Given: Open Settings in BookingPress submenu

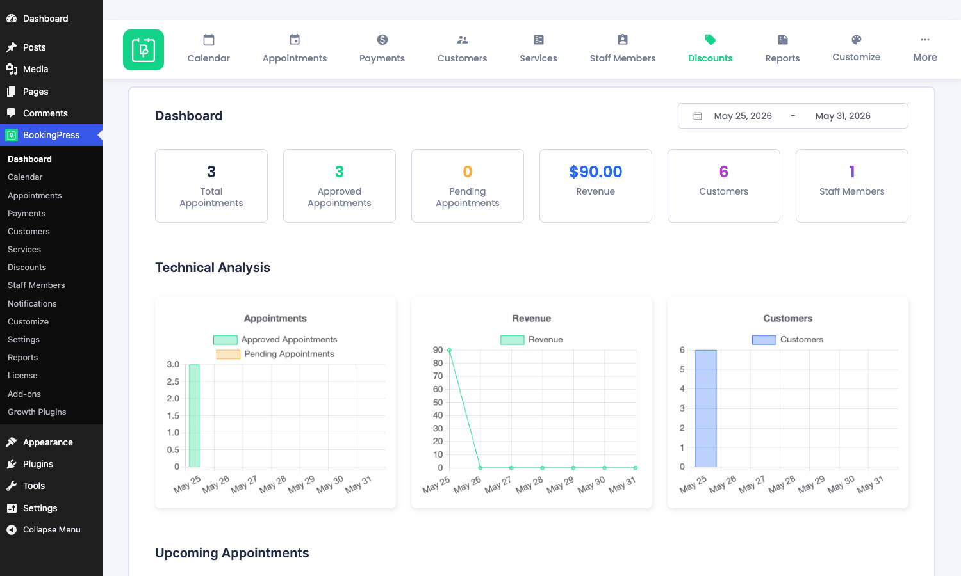Looking at the screenshot, I should pos(24,339).
